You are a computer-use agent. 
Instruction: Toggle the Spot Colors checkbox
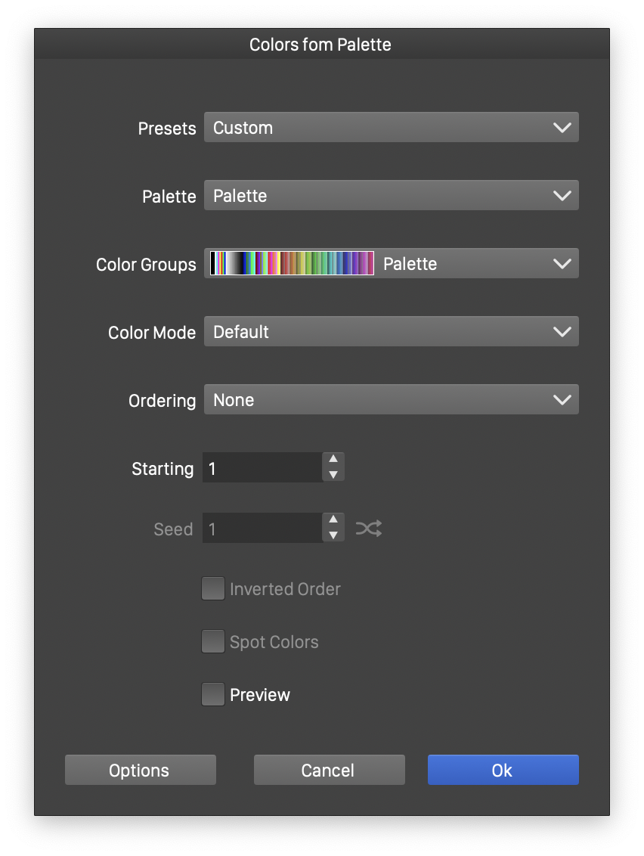pos(213,641)
